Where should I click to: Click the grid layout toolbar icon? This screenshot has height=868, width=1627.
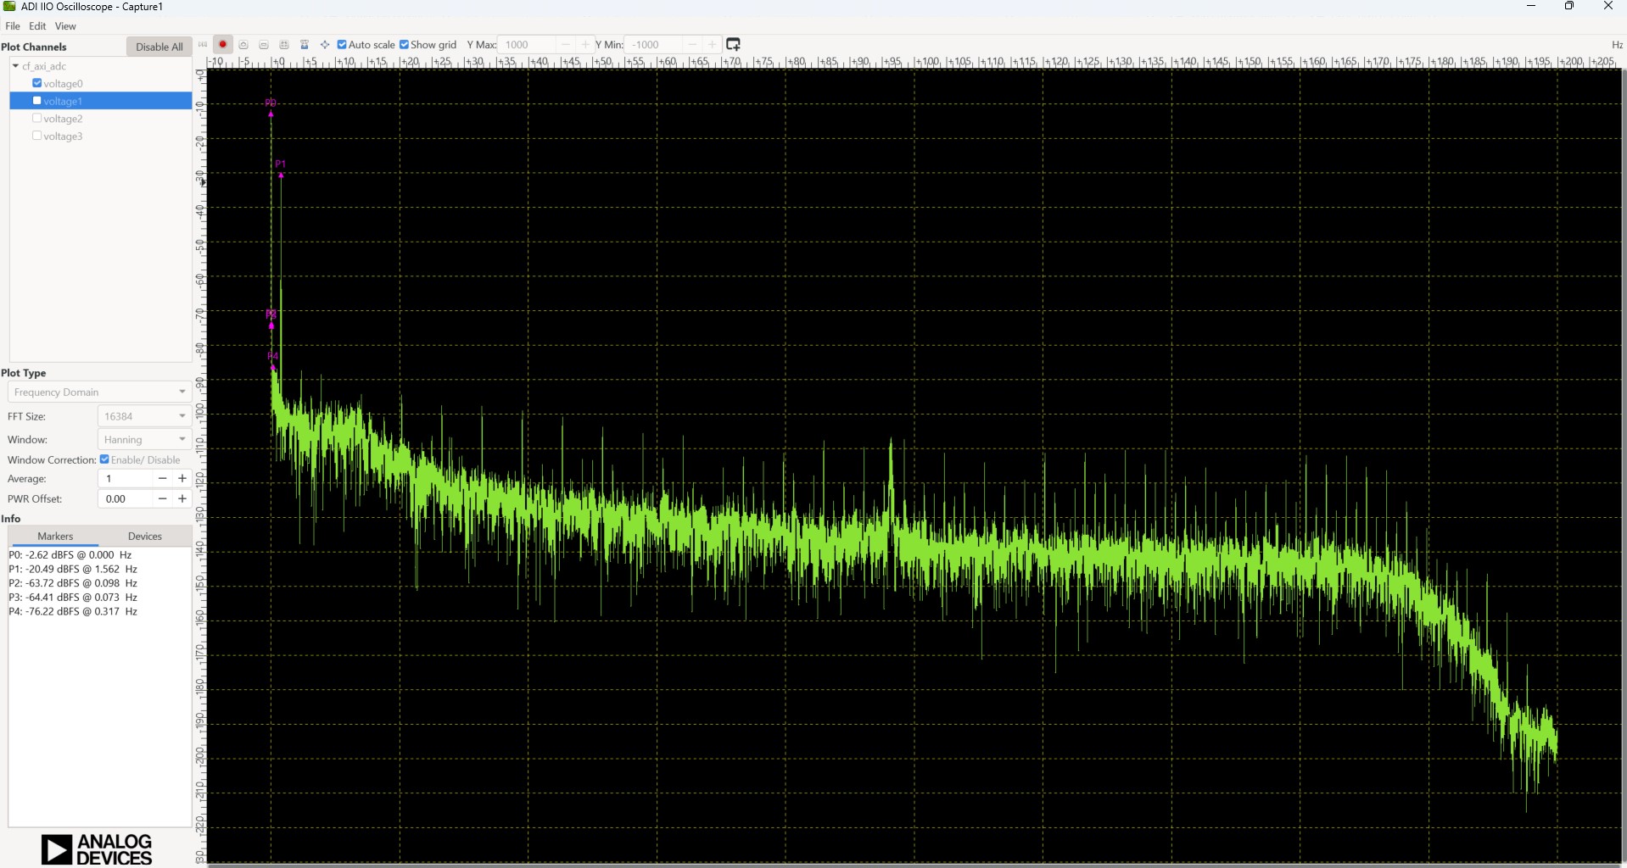click(x=284, y=45)
